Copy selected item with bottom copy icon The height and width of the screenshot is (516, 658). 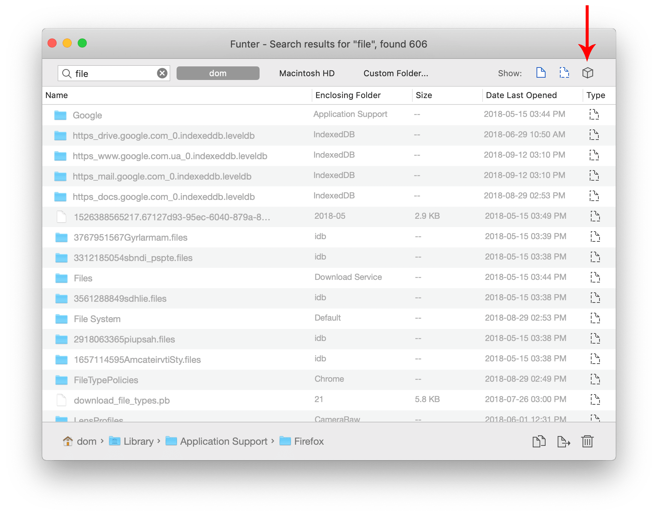539,441
